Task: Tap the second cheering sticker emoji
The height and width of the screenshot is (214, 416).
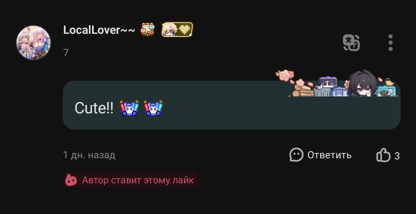Action: click(153, 108)
